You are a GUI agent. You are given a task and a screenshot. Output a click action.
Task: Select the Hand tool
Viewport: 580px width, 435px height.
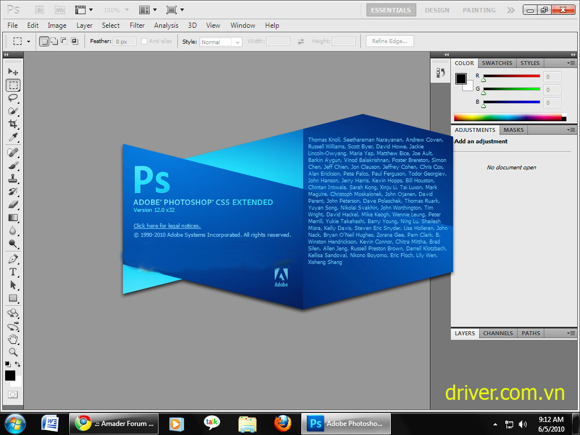13,339
